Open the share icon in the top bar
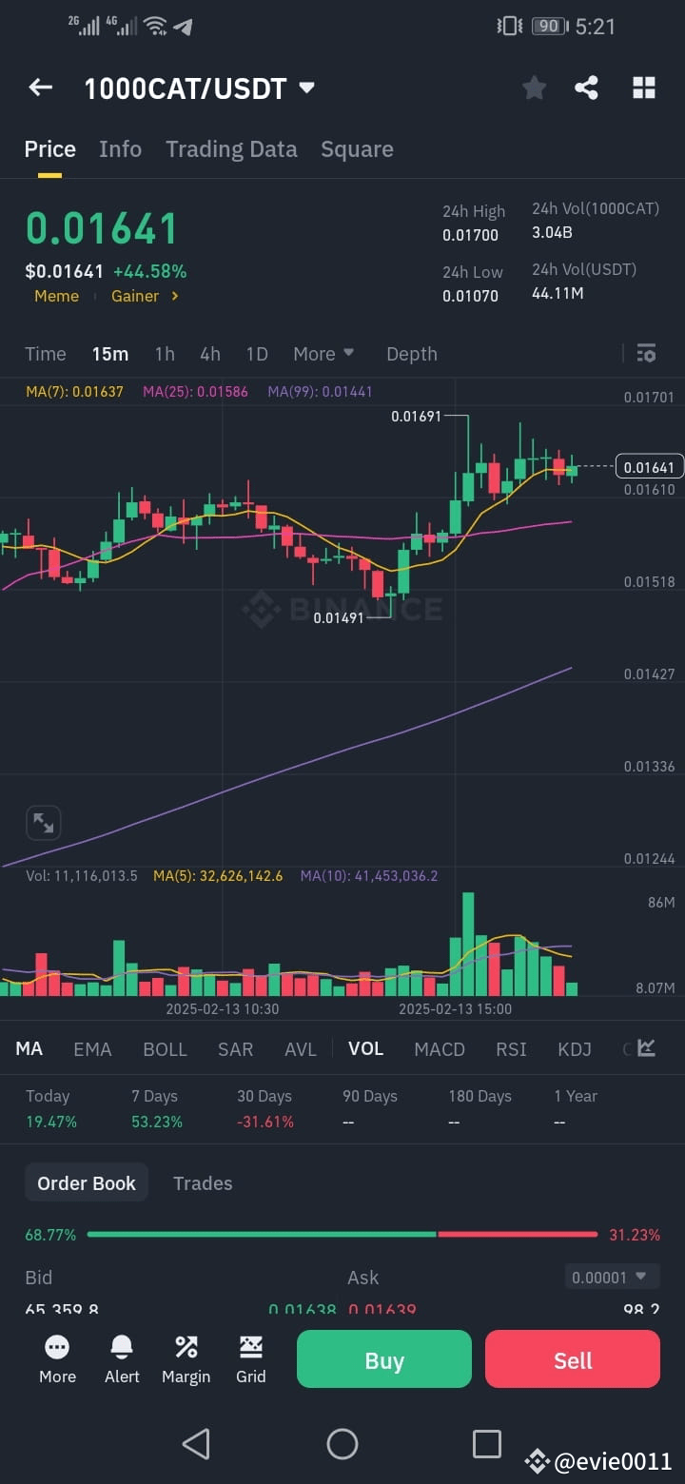Viewport: 685px width, 1484px height. click(586, 87)
